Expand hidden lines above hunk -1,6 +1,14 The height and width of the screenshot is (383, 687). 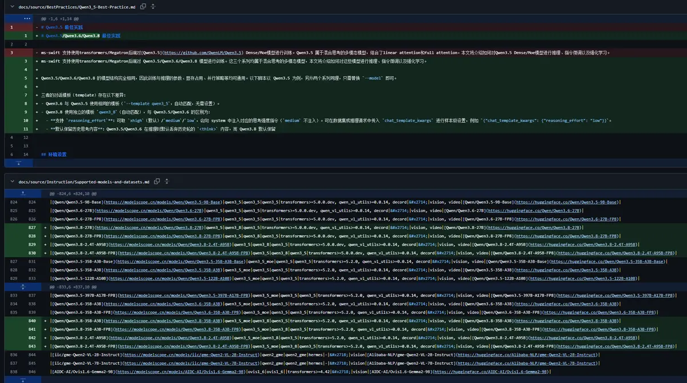click(x=27, y=18)
